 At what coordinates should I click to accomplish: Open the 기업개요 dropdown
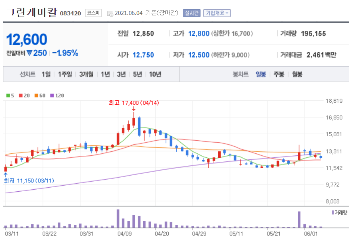tap(217, 13)
